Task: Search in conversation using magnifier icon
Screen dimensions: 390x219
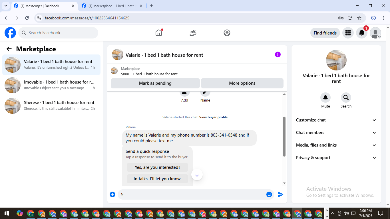Action: click(x=346, y=98)
